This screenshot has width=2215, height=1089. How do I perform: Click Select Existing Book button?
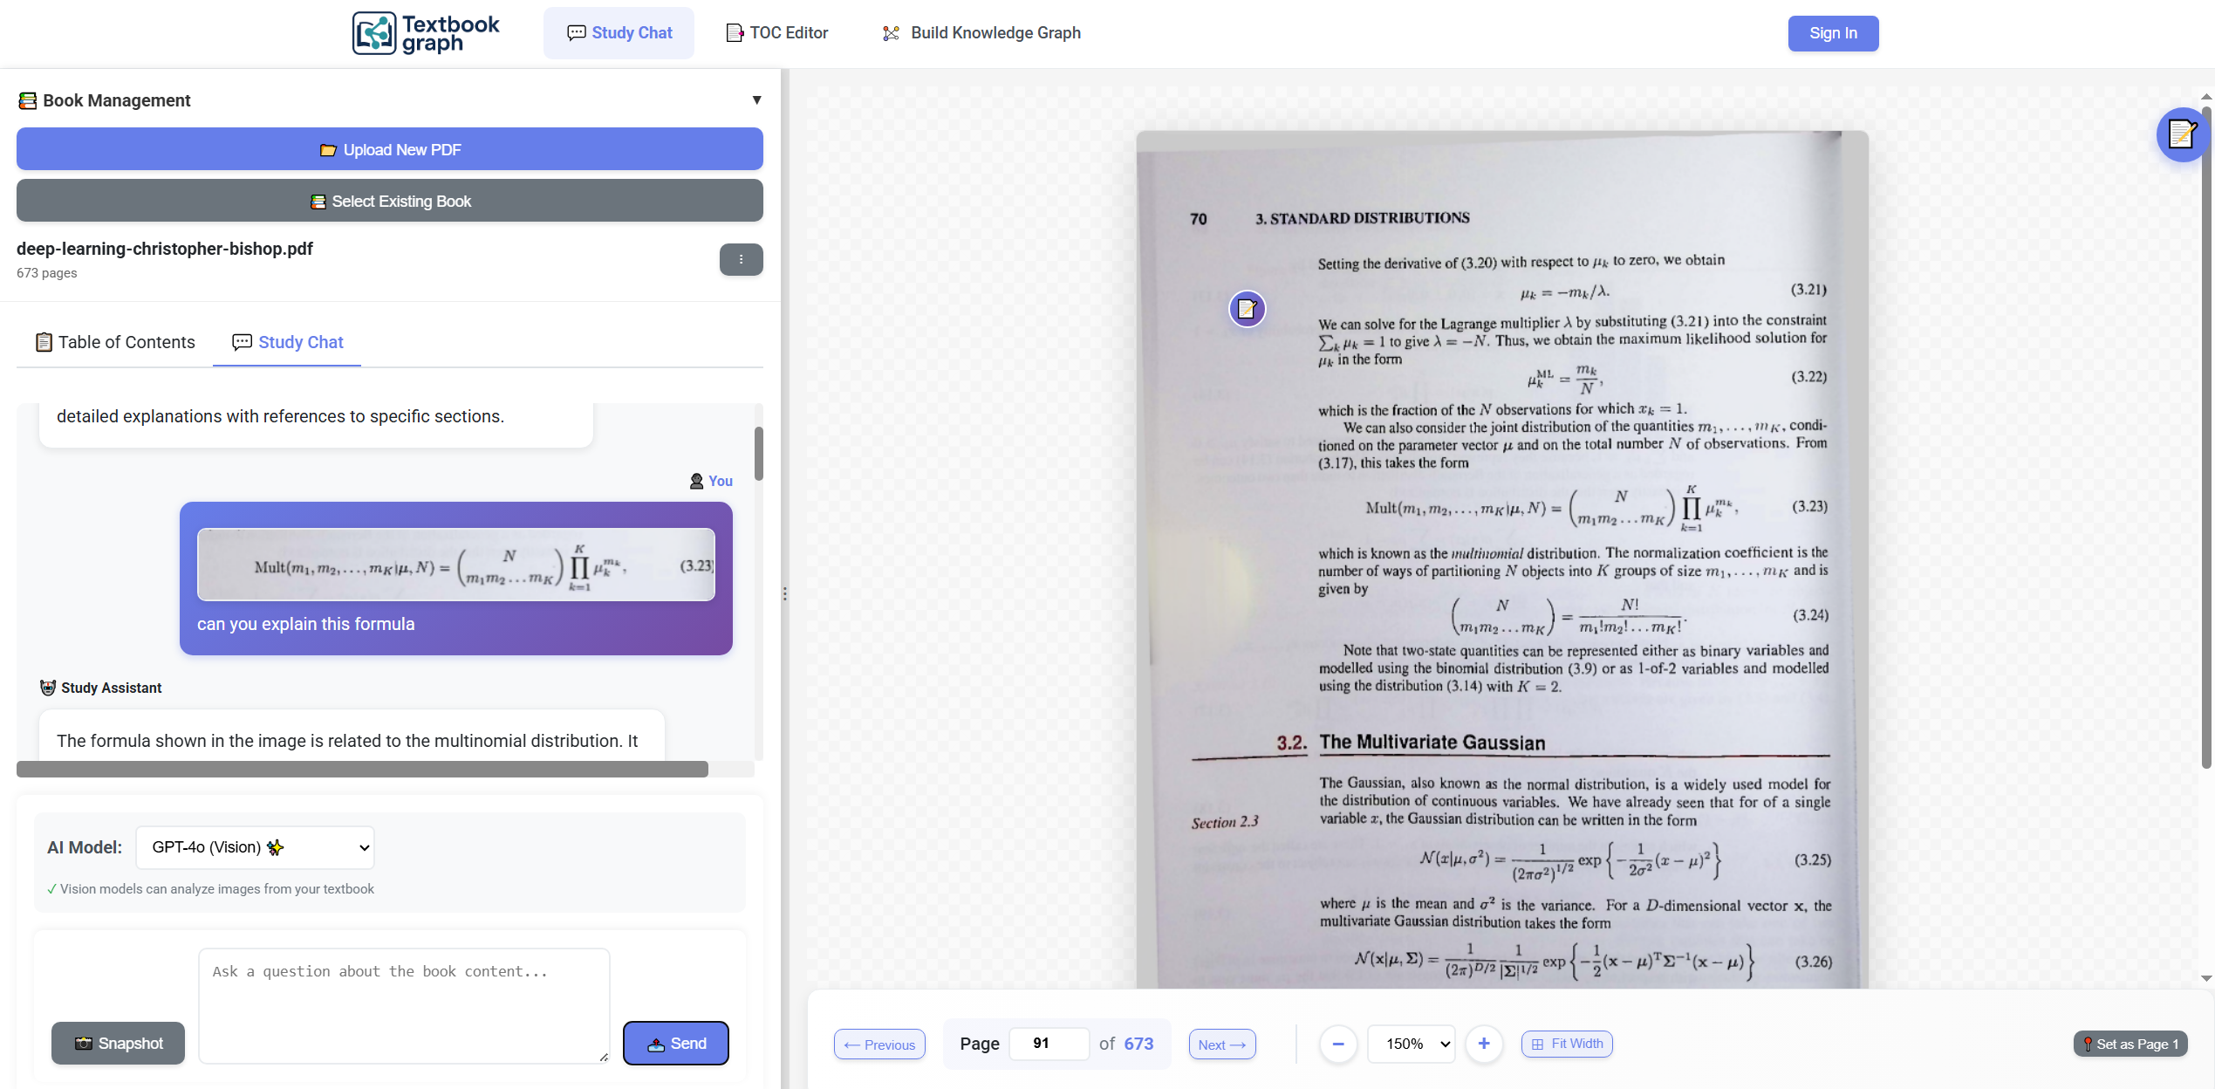point(390,201)
